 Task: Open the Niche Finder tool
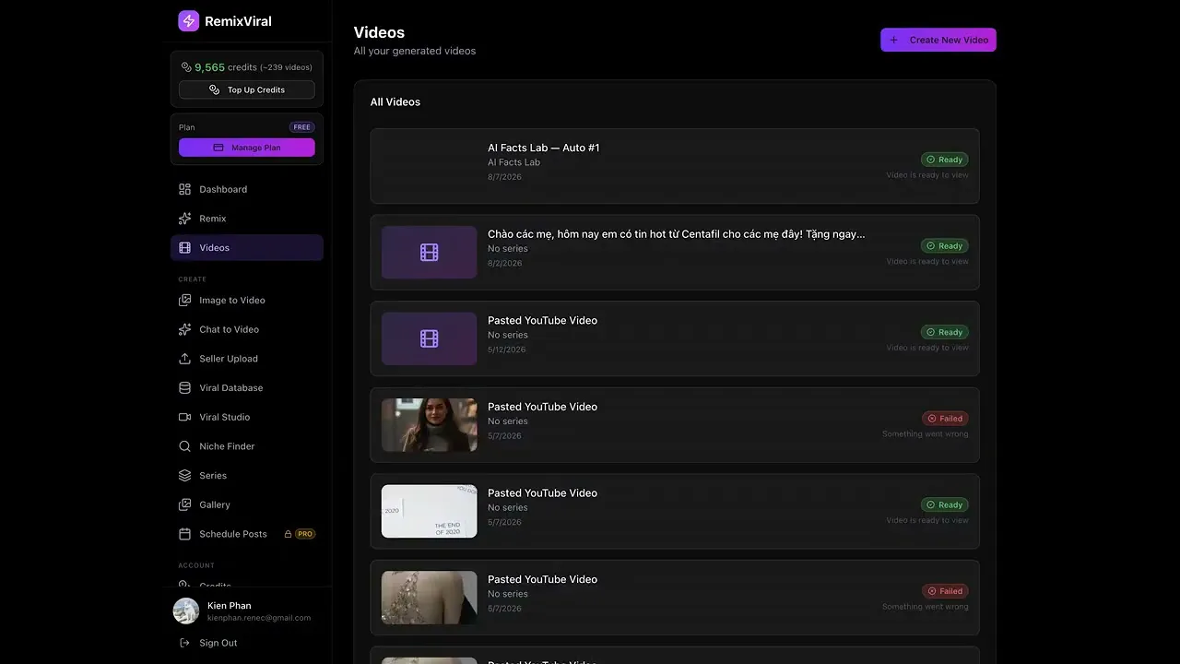(x=247, y=446)
